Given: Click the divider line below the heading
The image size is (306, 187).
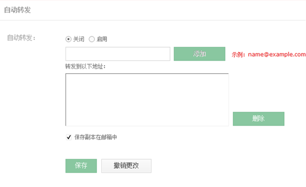Looking at the screenshot, I should point(153,20).
